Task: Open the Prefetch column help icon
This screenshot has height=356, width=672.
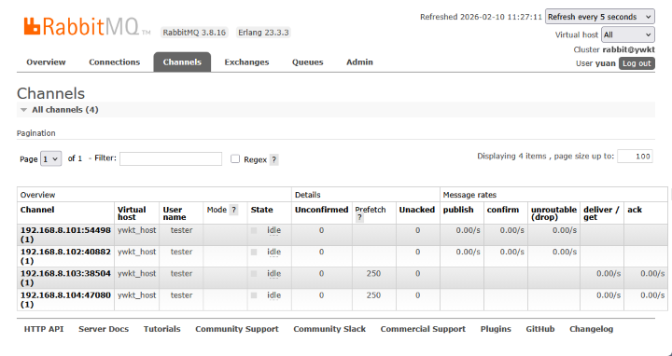Action: [359, 218]
